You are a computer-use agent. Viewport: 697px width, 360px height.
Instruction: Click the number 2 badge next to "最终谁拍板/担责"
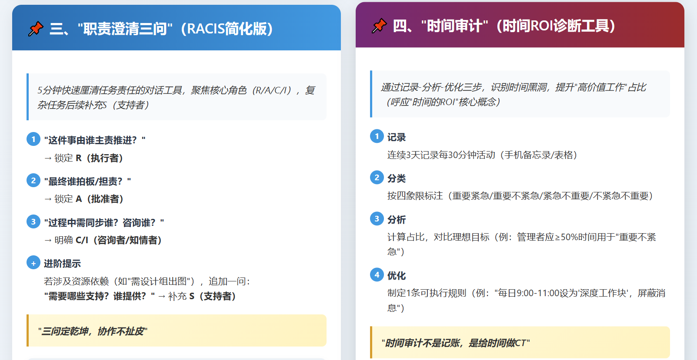click(x=33, y=180)
